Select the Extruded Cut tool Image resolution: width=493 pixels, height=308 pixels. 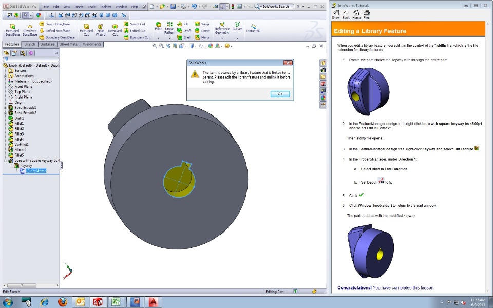pyautogui.click(x=86, y=30)
